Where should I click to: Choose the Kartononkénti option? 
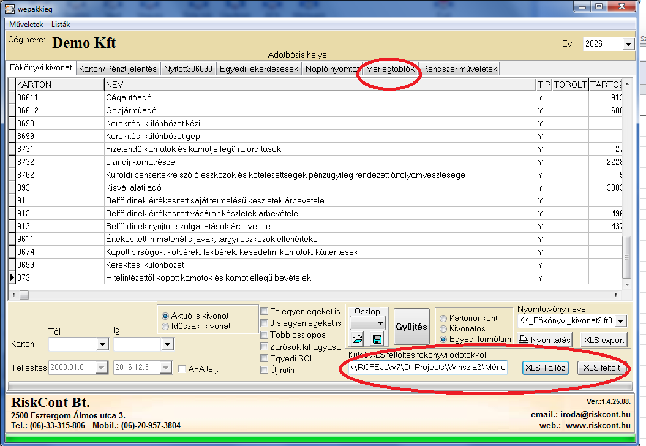tap(443, 319)
